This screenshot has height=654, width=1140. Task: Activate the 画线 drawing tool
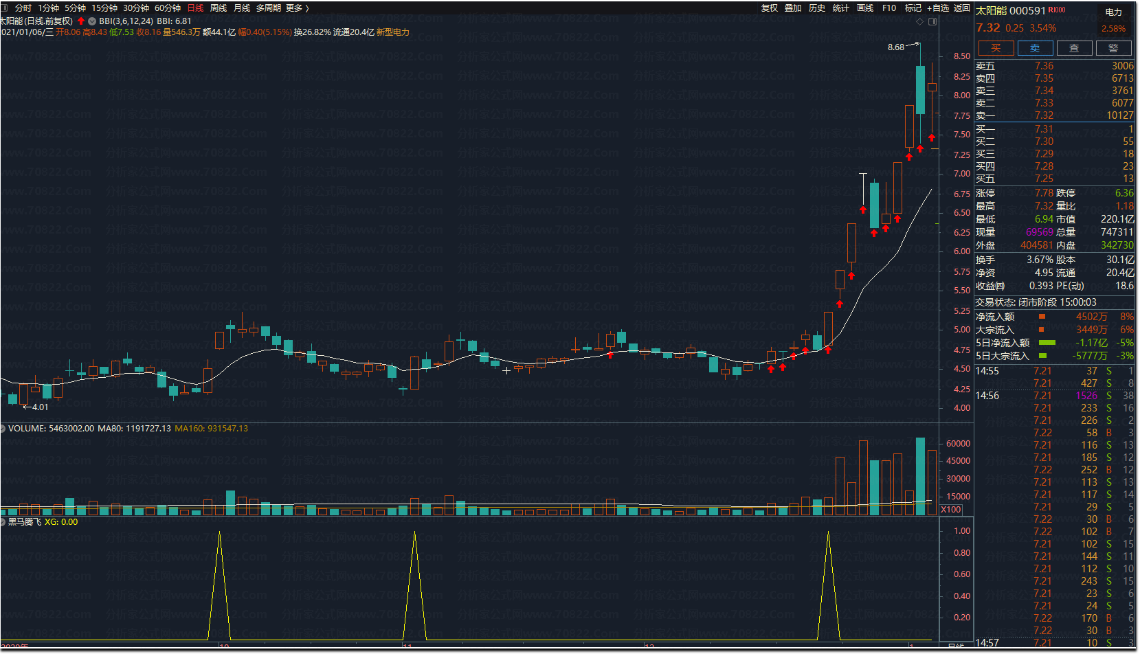(x=865, y=8)
